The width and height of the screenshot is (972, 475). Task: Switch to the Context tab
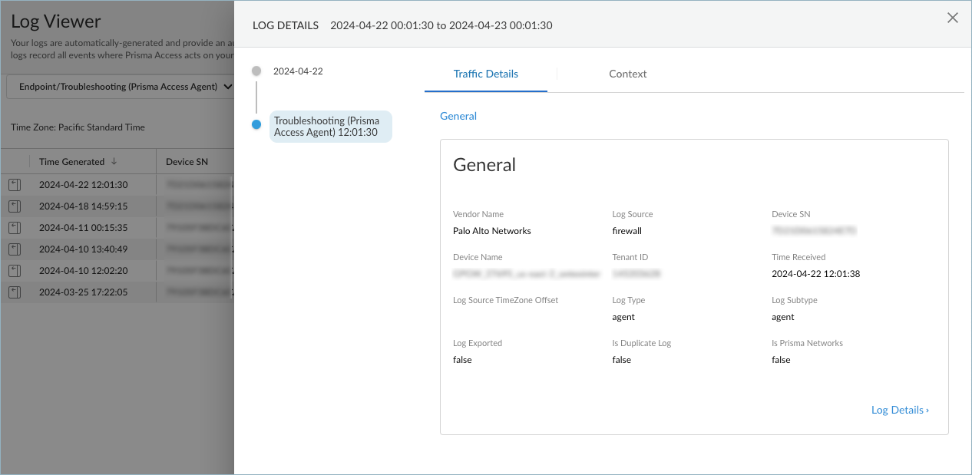click(627, 74)
